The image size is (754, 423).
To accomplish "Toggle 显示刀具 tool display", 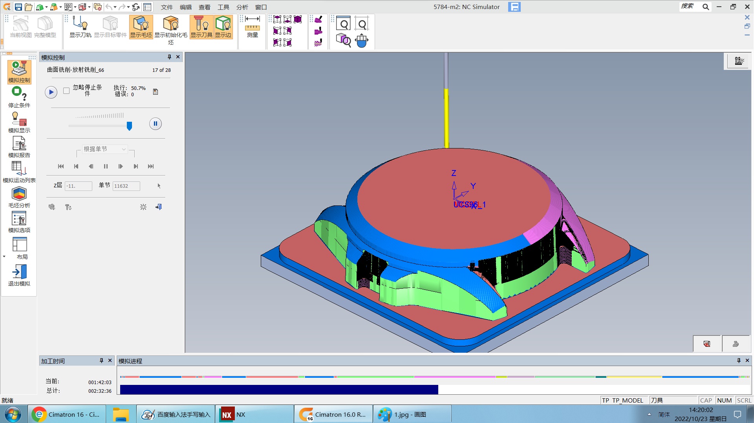I will 201,27.
